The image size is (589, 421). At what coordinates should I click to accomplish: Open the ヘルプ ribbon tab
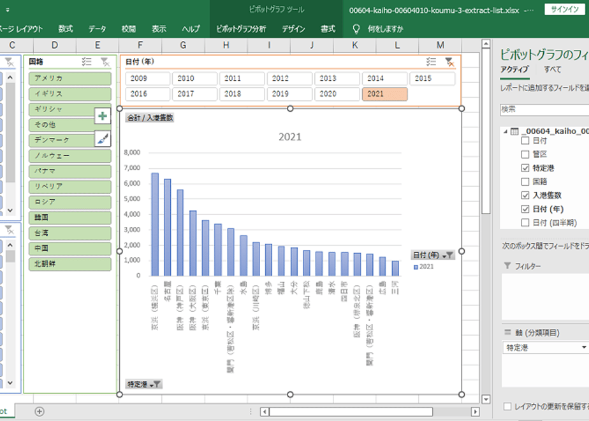coord(191,29)
